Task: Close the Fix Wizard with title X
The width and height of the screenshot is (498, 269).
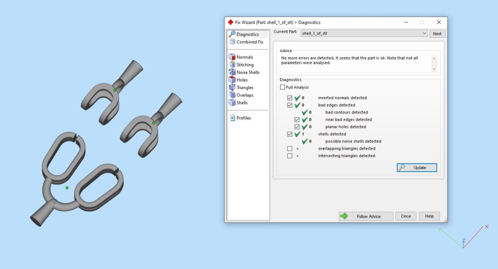Action: [439, 22]
